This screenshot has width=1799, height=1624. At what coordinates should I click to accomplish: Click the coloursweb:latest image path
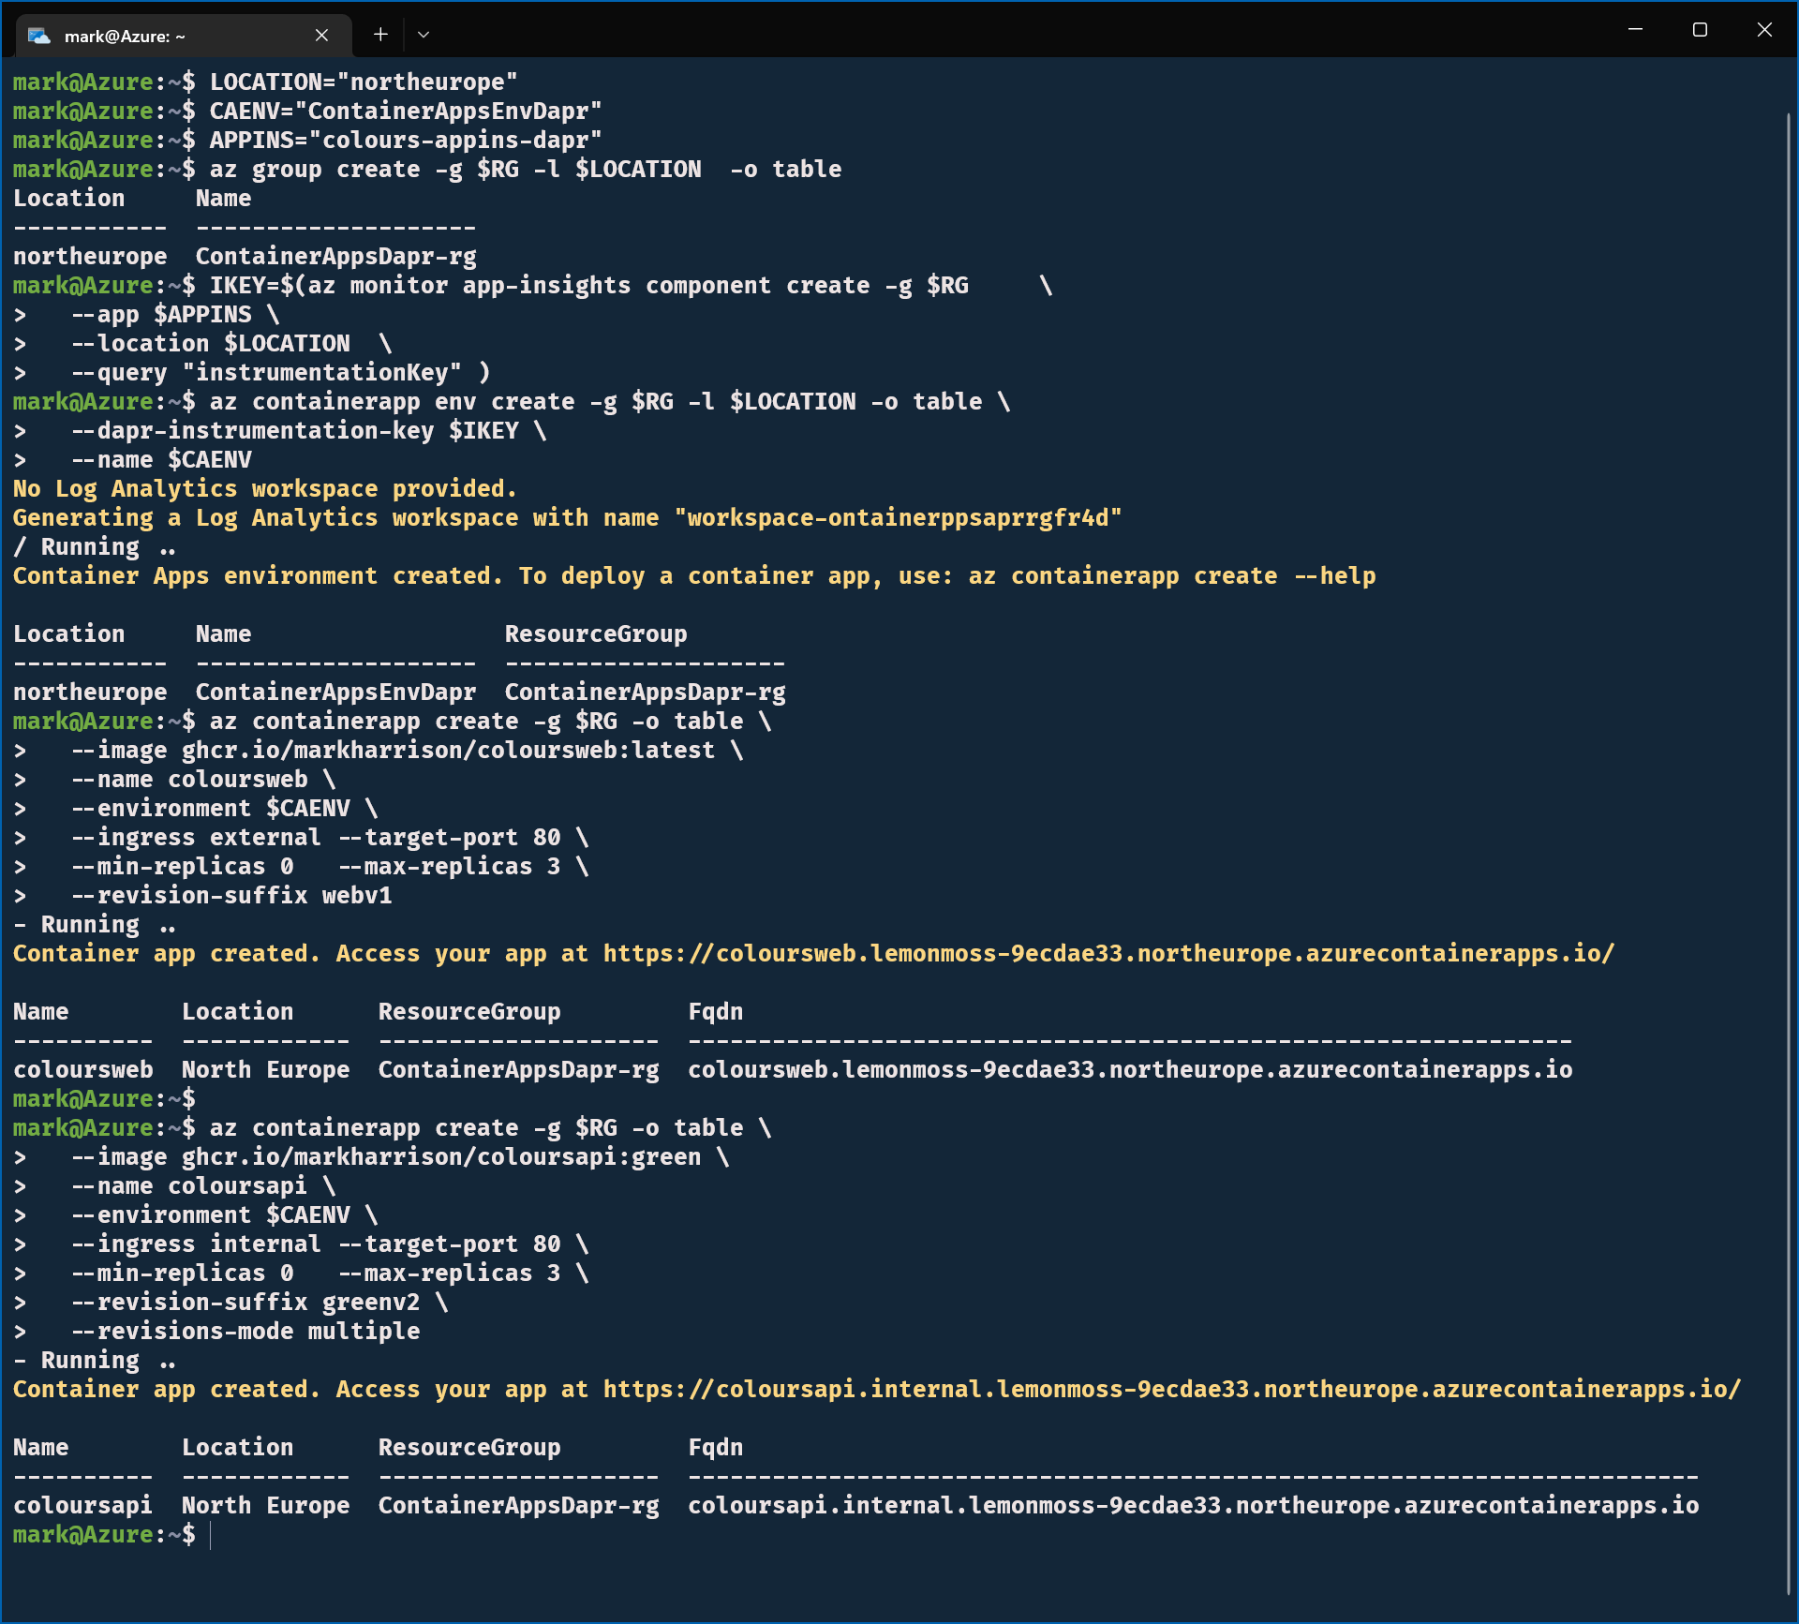click(448, 751)
